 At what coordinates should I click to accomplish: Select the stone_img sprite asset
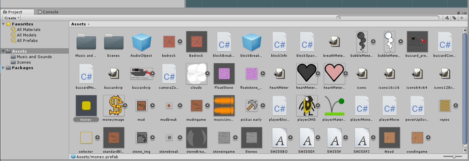tap(141, 138)
